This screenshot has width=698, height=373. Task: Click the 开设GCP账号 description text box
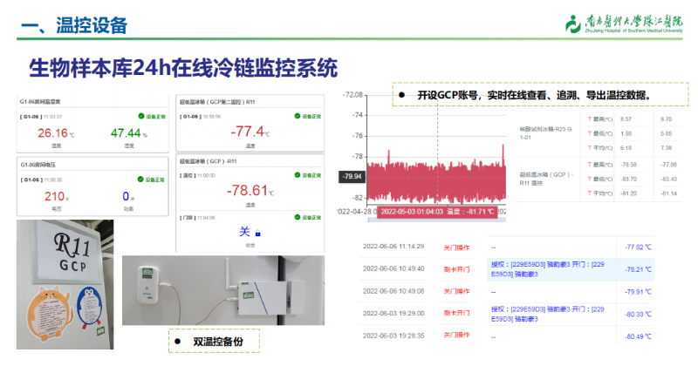[x=539, y=94]
